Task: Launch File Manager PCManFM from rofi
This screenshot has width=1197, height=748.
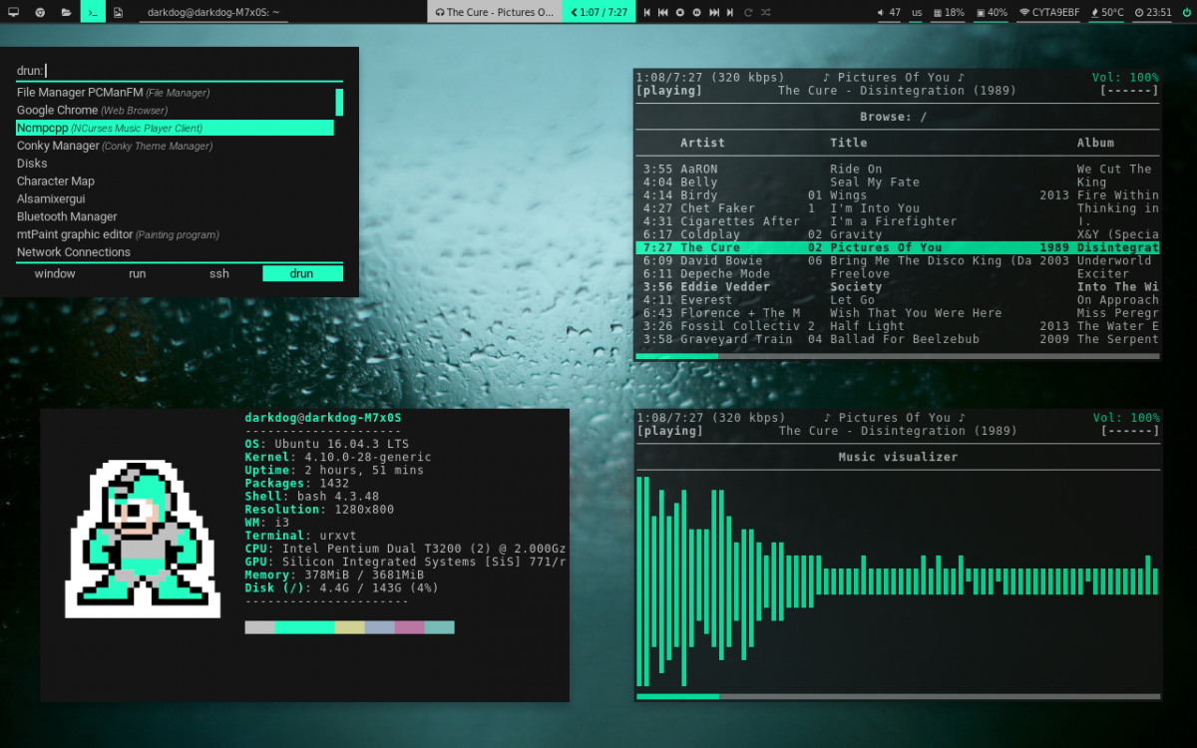Action: point(175,93)
